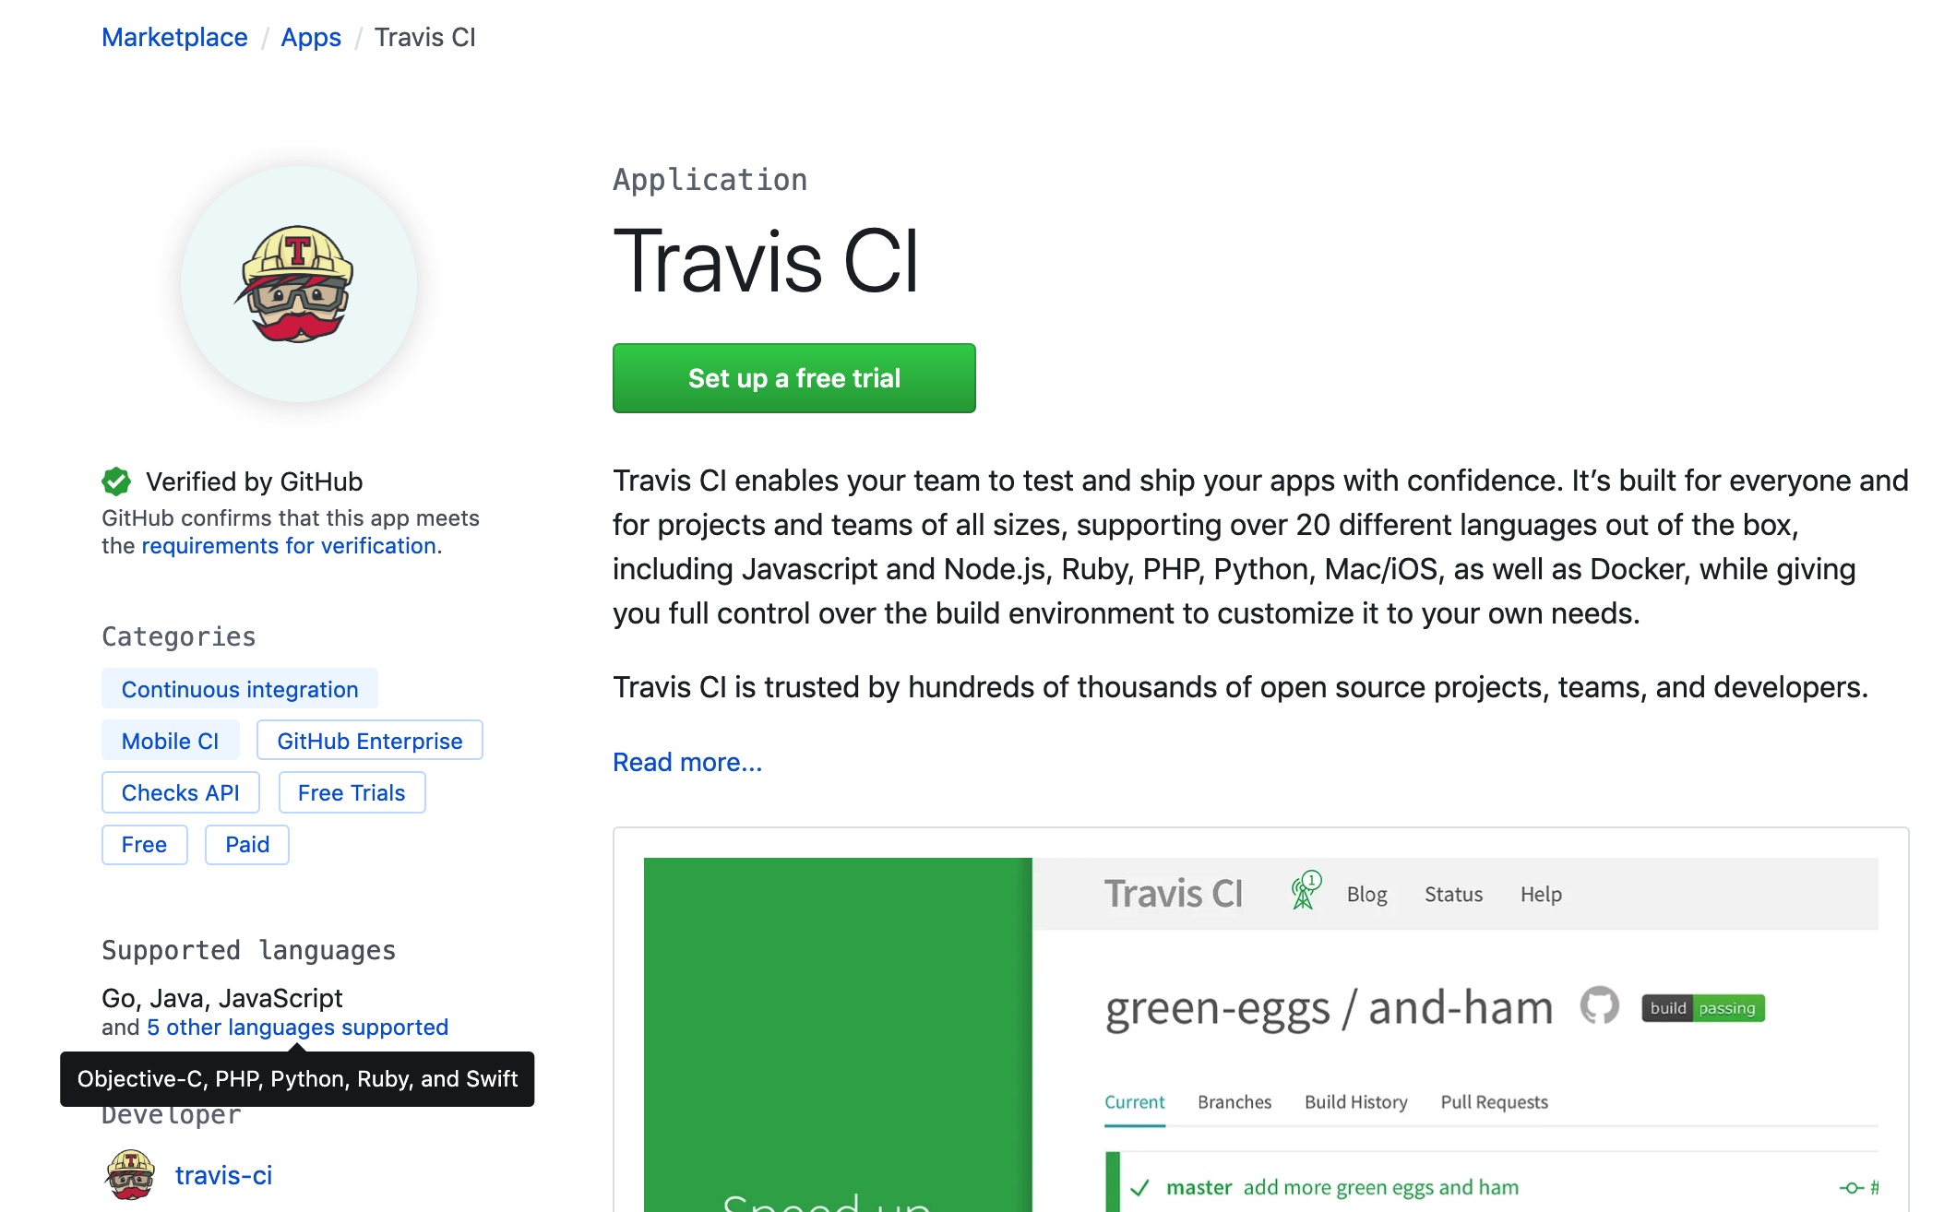The width and height of the screenshot is (1956, 1212).
Task: Expand the Read more section
Action: click(x=686, y=761)
